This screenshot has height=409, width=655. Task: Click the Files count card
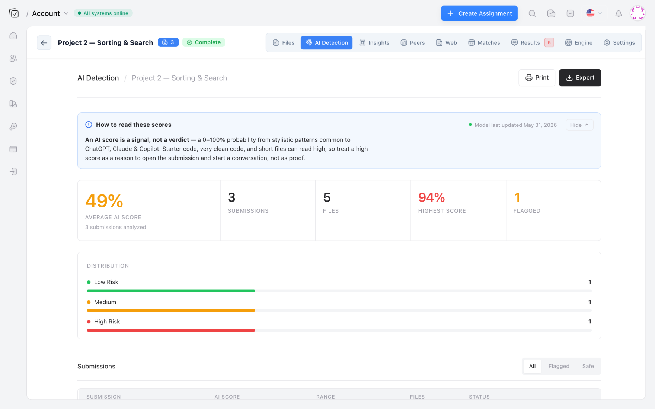coord(363,210)
